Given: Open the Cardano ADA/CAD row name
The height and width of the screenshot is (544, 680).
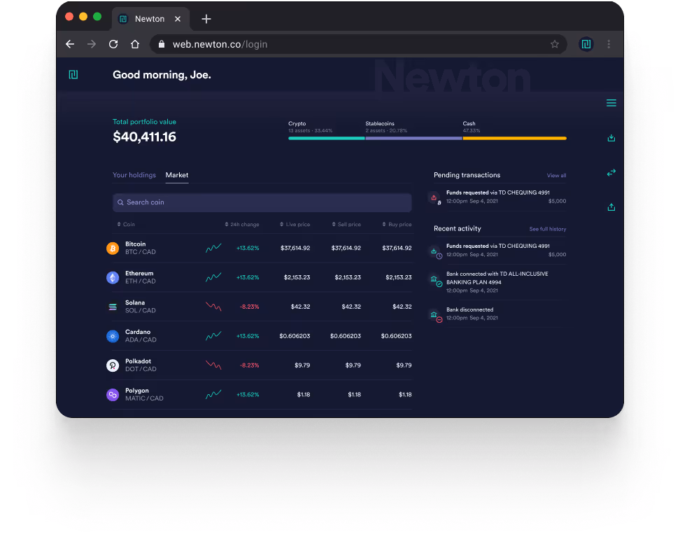Looking at the screenshot, I should pos(141,336).
